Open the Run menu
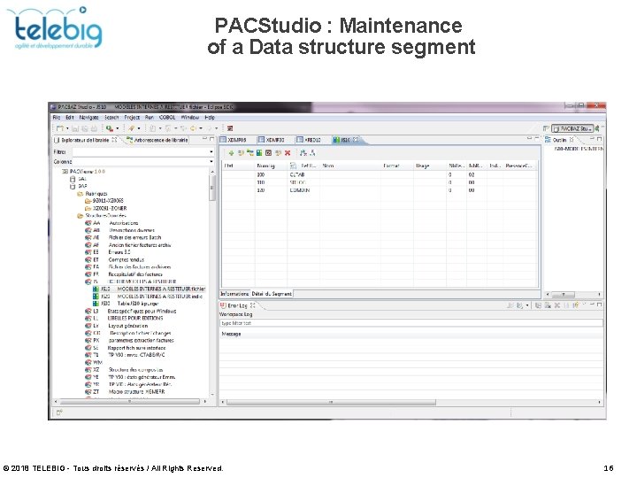This screenshot has width=637, height=478. coord(150,118)
